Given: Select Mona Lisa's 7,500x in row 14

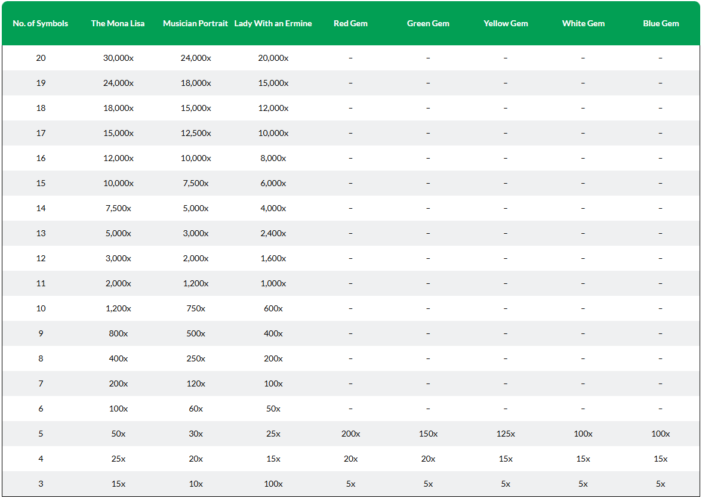Looking at the screenshot, I should coord(118,209).
